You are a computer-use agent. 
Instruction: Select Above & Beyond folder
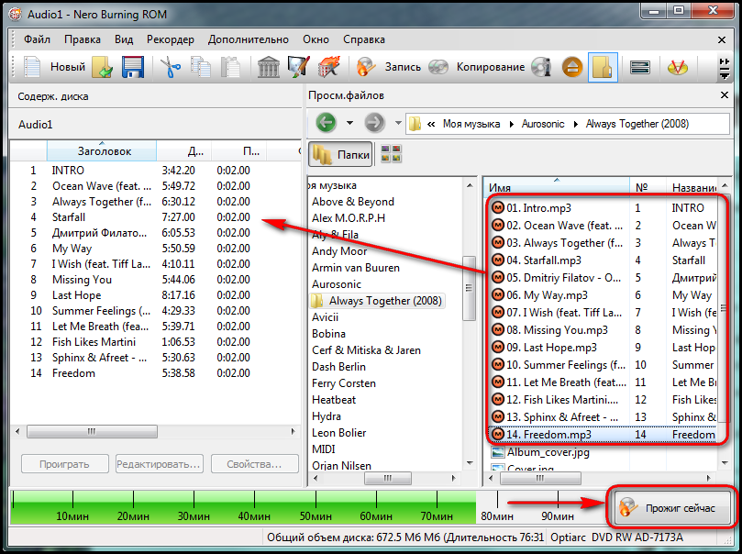click(353, 202)
